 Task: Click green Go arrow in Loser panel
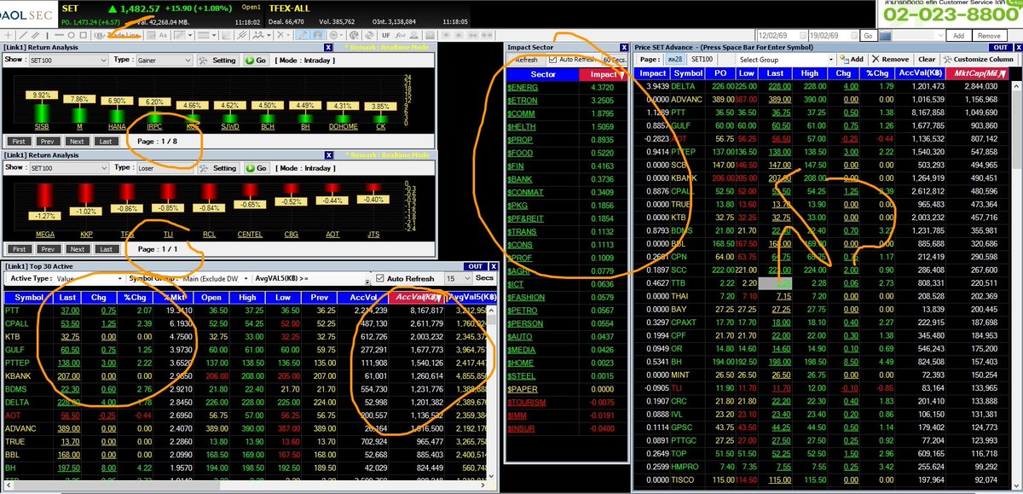(255, 168)
